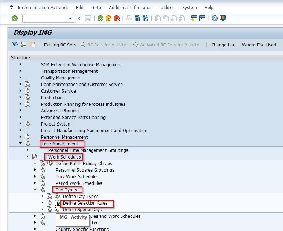
Task: Click the Save diskette icon
Action: tap(88, 18)
